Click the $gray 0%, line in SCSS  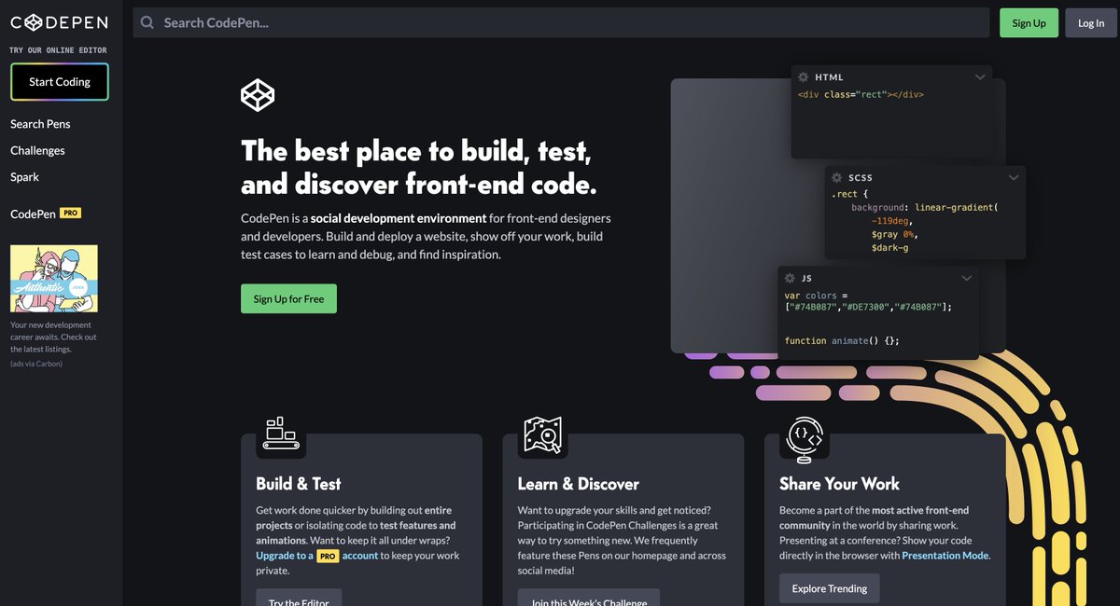[894, 234]
